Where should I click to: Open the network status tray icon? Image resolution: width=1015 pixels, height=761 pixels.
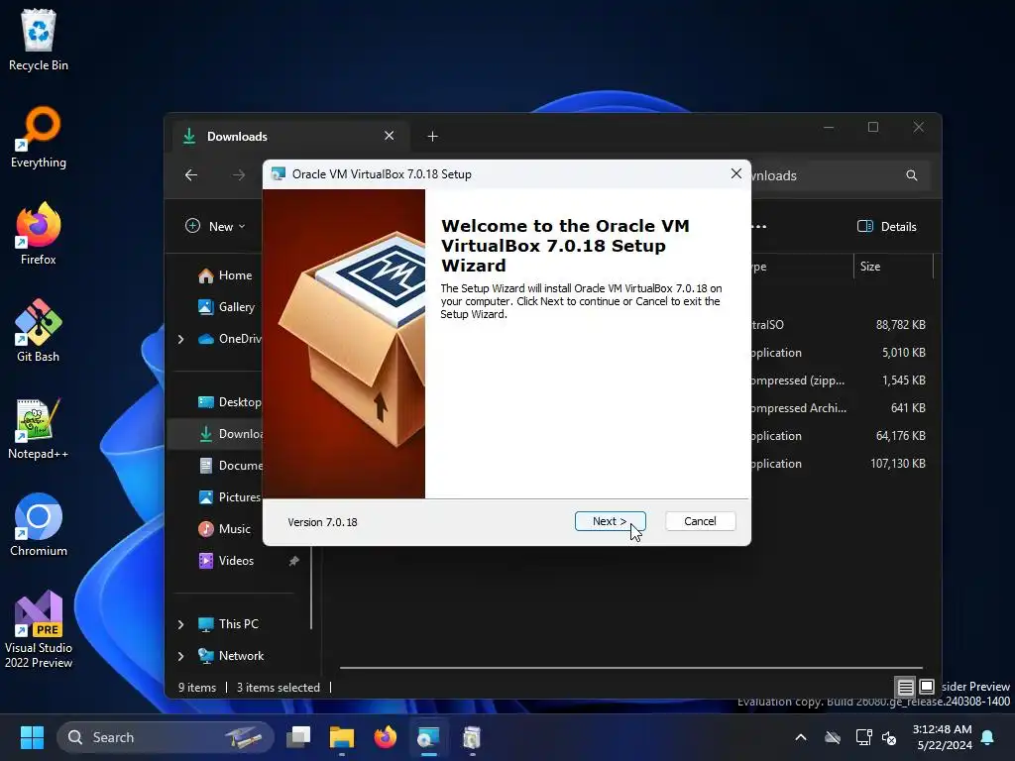[x=863, y=737]
